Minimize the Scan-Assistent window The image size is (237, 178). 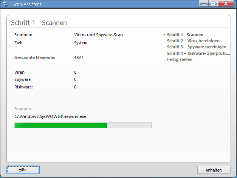(204, 4)
